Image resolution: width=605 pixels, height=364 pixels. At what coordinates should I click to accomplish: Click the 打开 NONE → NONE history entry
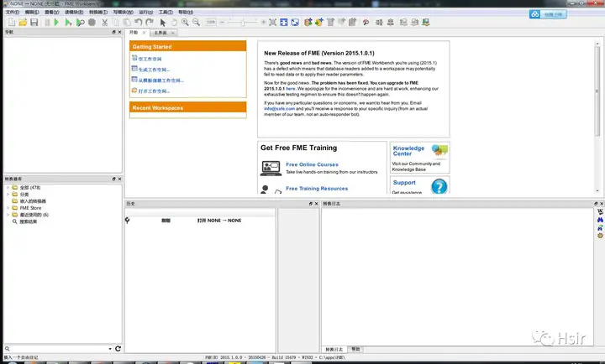point(219,221)
